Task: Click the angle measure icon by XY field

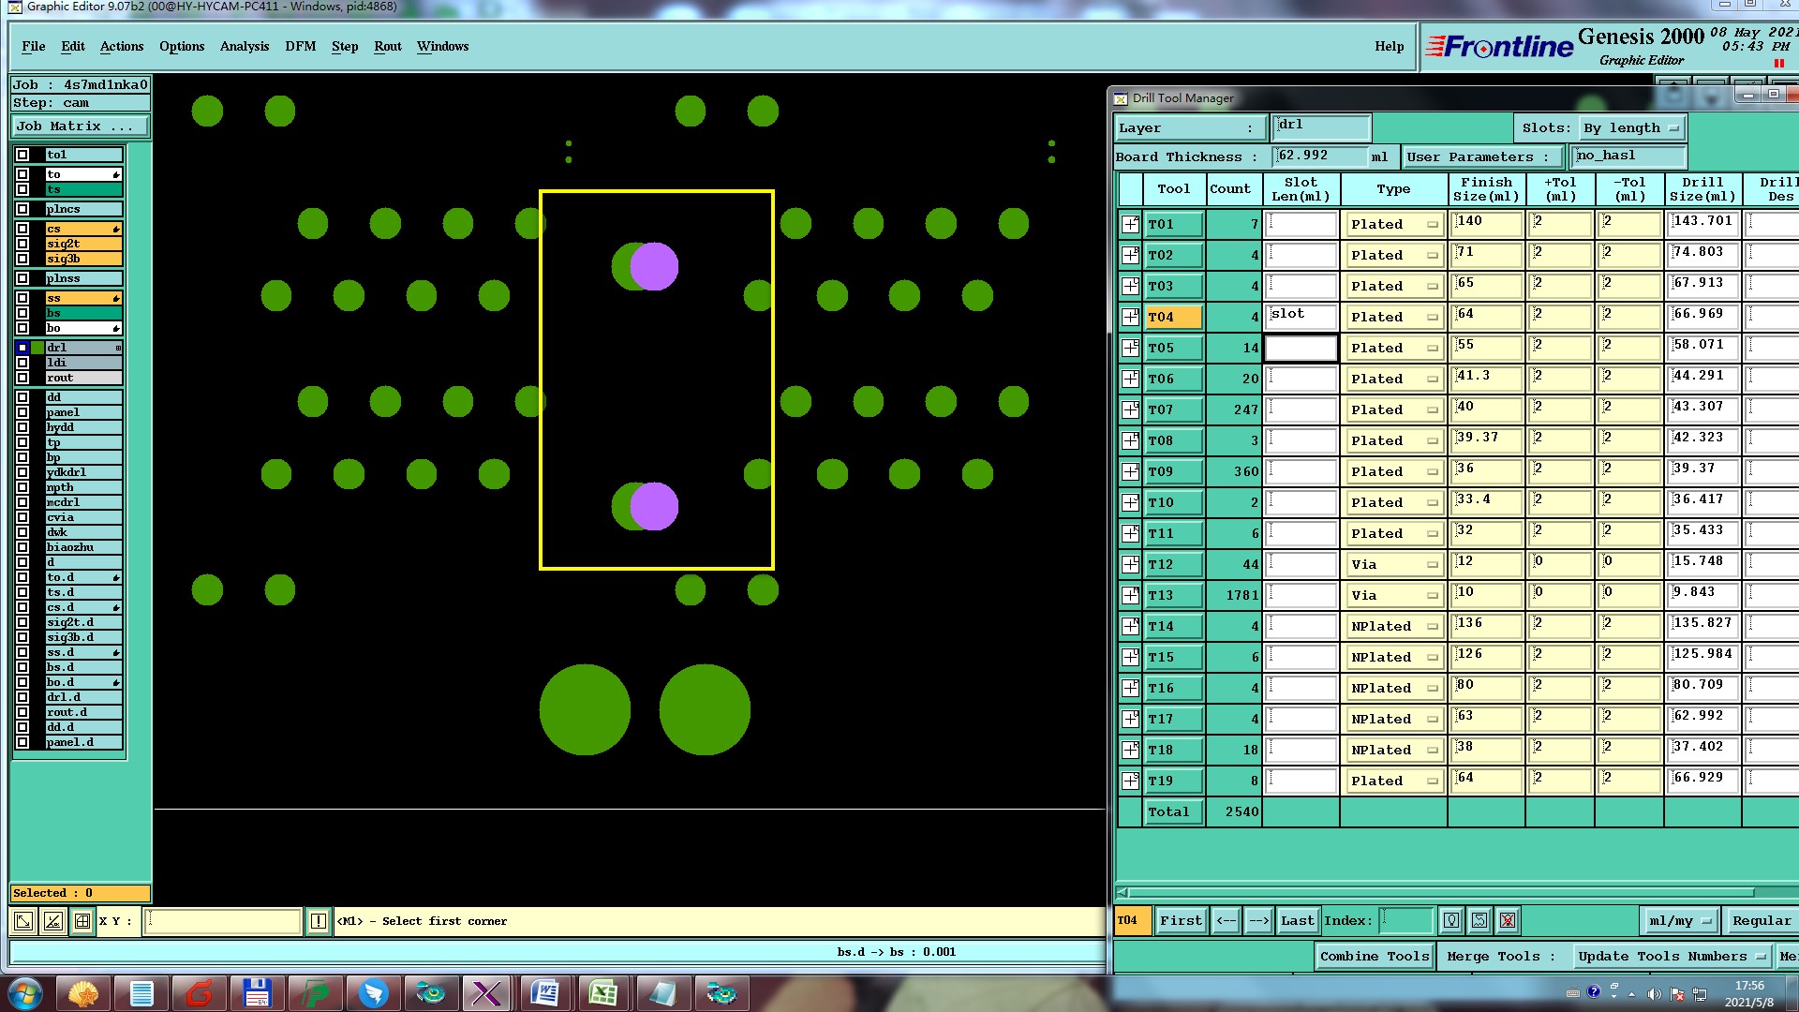Action: tap(53, 921)
